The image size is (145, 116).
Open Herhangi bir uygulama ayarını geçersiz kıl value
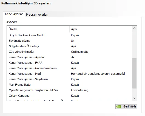point(98,74)
